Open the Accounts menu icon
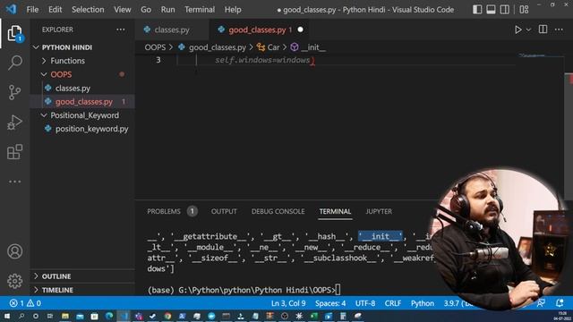Viewport: 573px width, 322px height. click(x=14, y=251)
